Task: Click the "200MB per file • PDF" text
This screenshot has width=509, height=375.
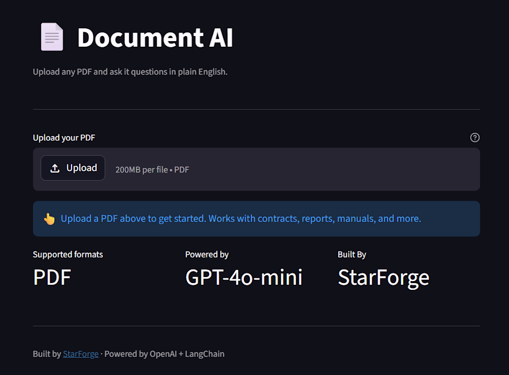Action: (152, 170)
